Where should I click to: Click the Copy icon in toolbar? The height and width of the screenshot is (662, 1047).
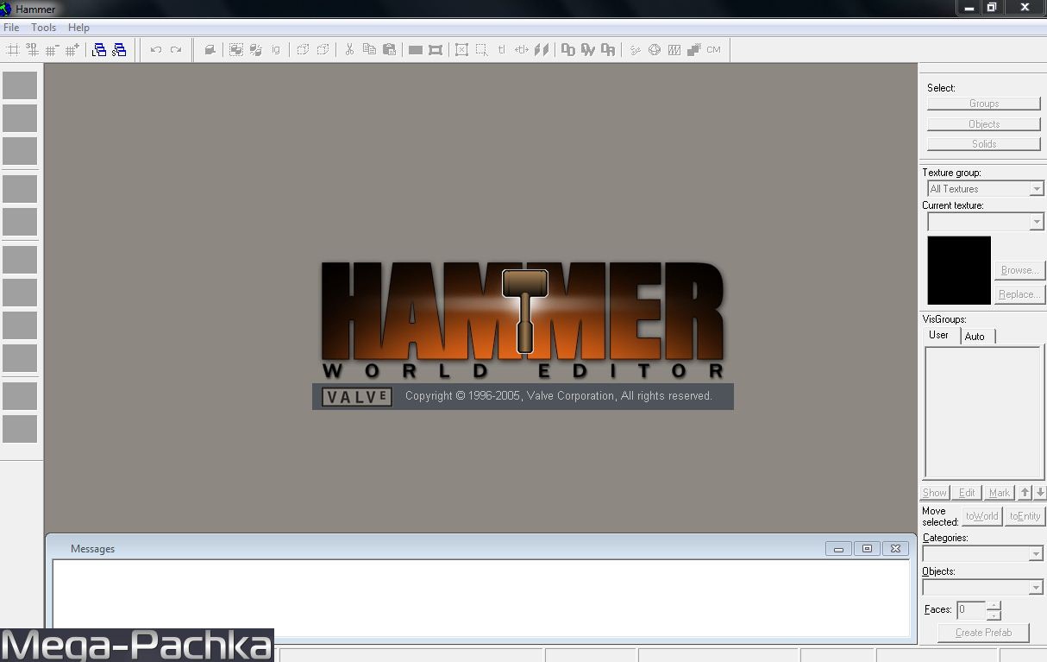click(369, 50)
